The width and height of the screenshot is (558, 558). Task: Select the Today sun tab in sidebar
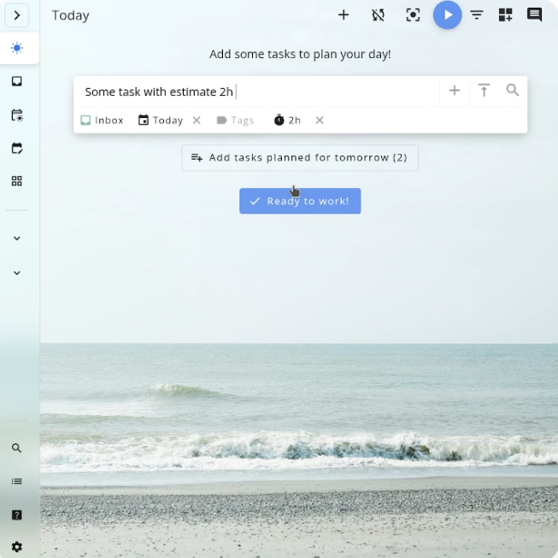pos(17,49)
